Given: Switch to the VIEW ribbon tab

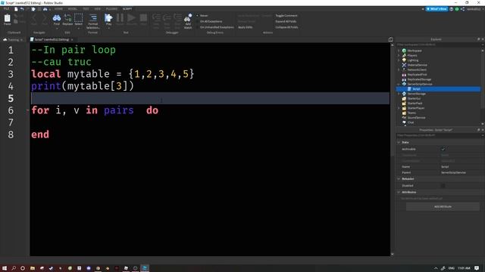Looking at the screenshot, I should click(x=98, y=9).
